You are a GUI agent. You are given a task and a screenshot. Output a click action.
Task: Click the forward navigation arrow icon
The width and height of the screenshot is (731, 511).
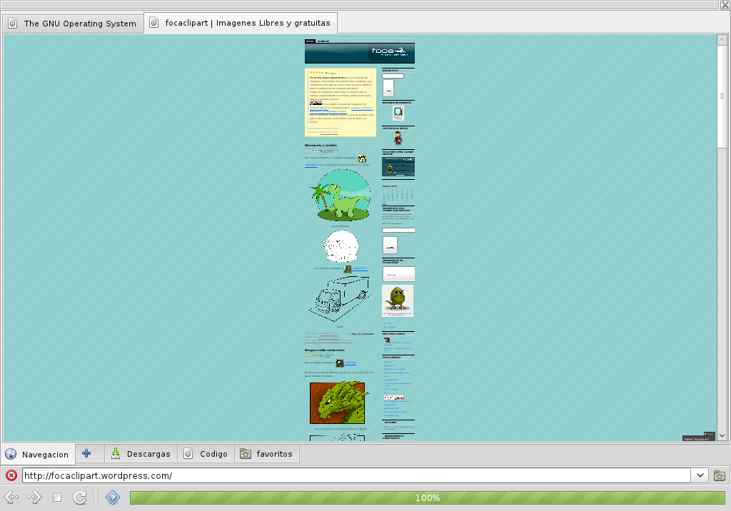(34, 497)
